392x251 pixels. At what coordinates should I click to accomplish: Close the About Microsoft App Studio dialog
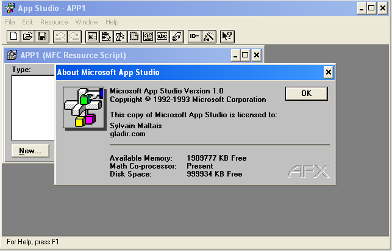[x=328, y=73]
